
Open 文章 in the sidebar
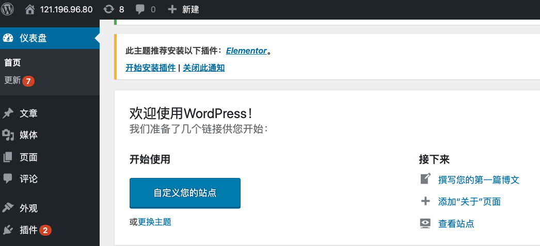pyautogui.click(x=28, y=113)
